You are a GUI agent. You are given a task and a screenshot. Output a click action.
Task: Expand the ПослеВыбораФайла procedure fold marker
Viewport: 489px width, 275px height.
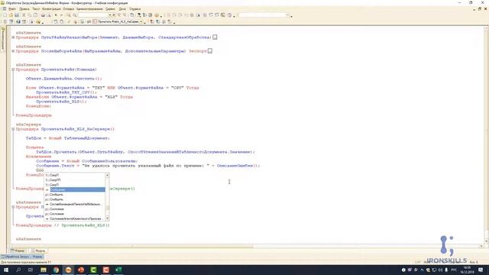pos(13,51)
